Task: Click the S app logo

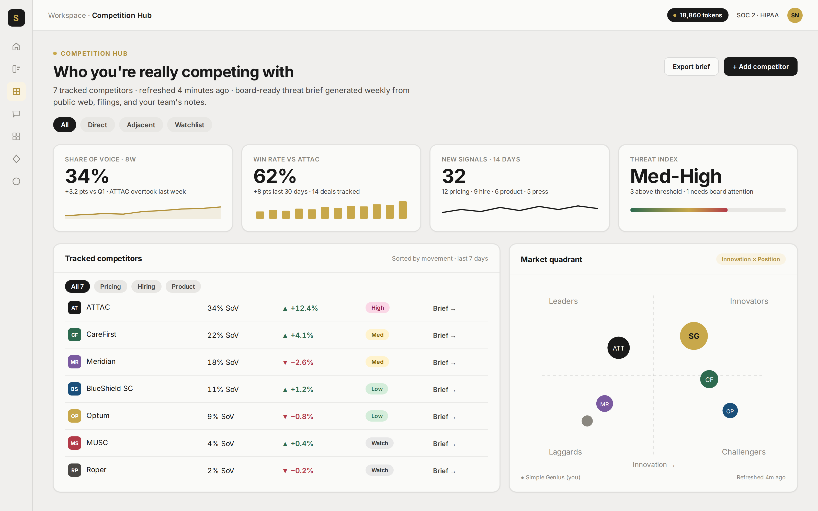Action: pyautogui.click(x=16, y=18)
